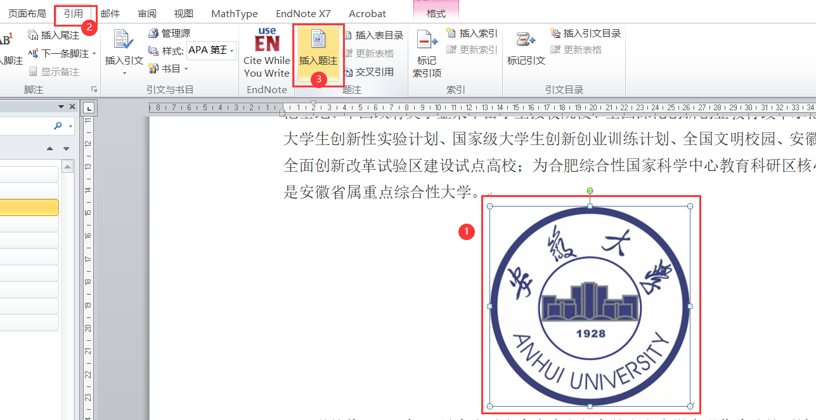Click Insert Table of Figures (插入表目录)
816x420 pixels.
coord(373,35)
